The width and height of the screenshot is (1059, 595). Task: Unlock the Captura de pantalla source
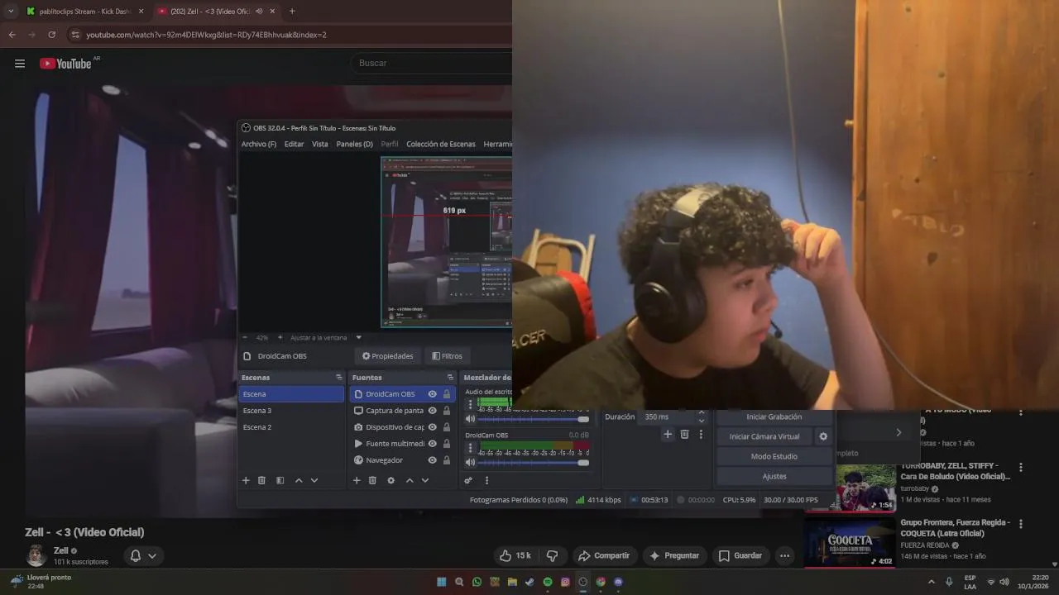point(447,411)
